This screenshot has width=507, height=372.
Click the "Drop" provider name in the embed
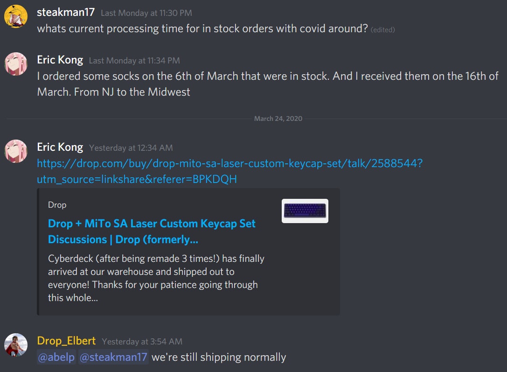tap(57, 205)
